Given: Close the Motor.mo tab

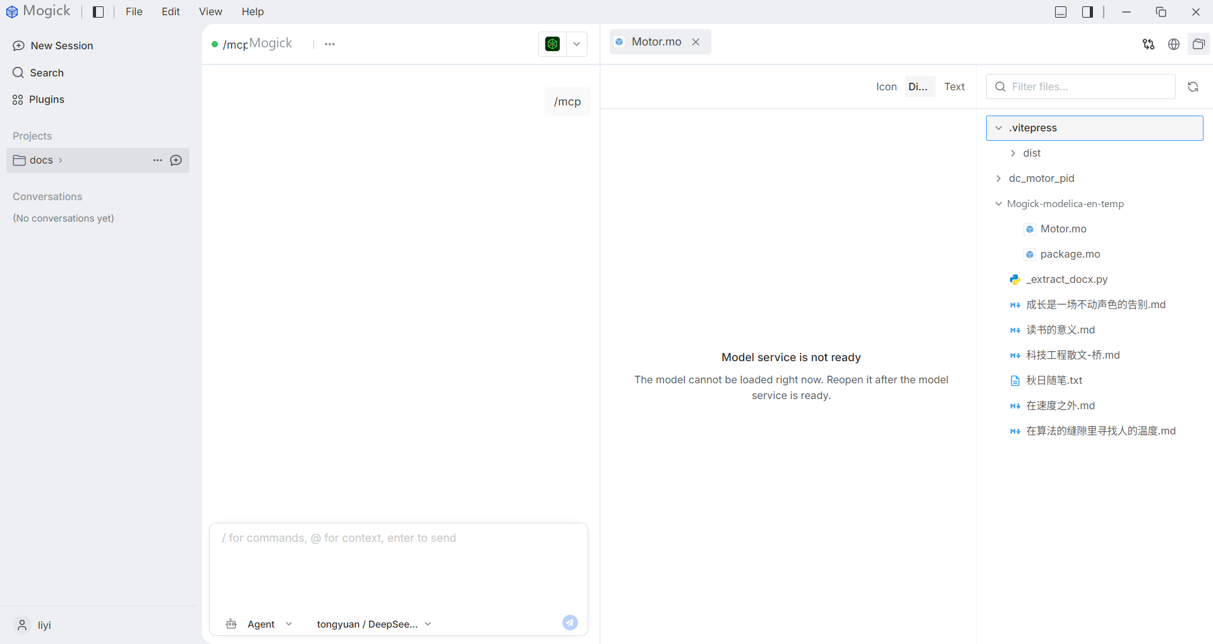Looking at the screenshot, I should [696, 42].
